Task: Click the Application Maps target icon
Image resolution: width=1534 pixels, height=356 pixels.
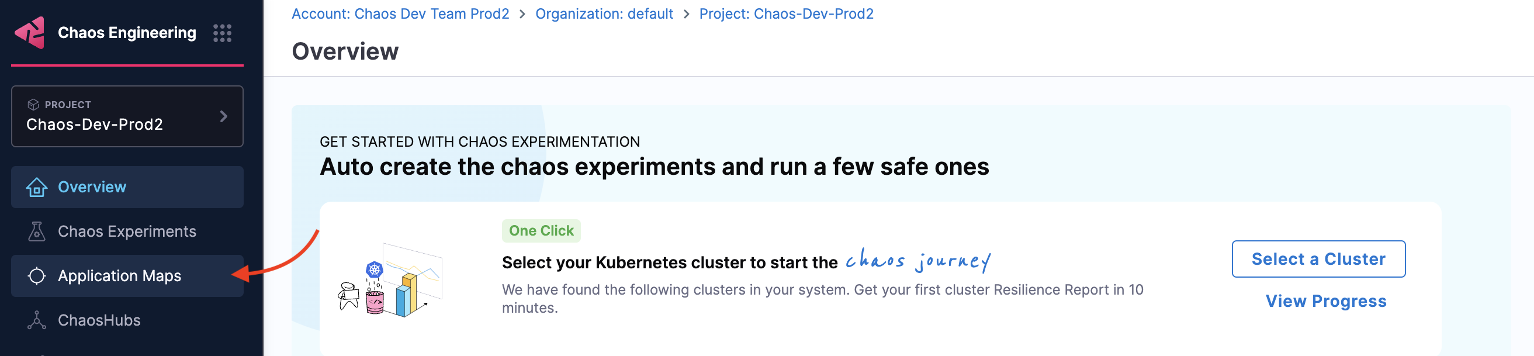Action: [x=37, y=276]
